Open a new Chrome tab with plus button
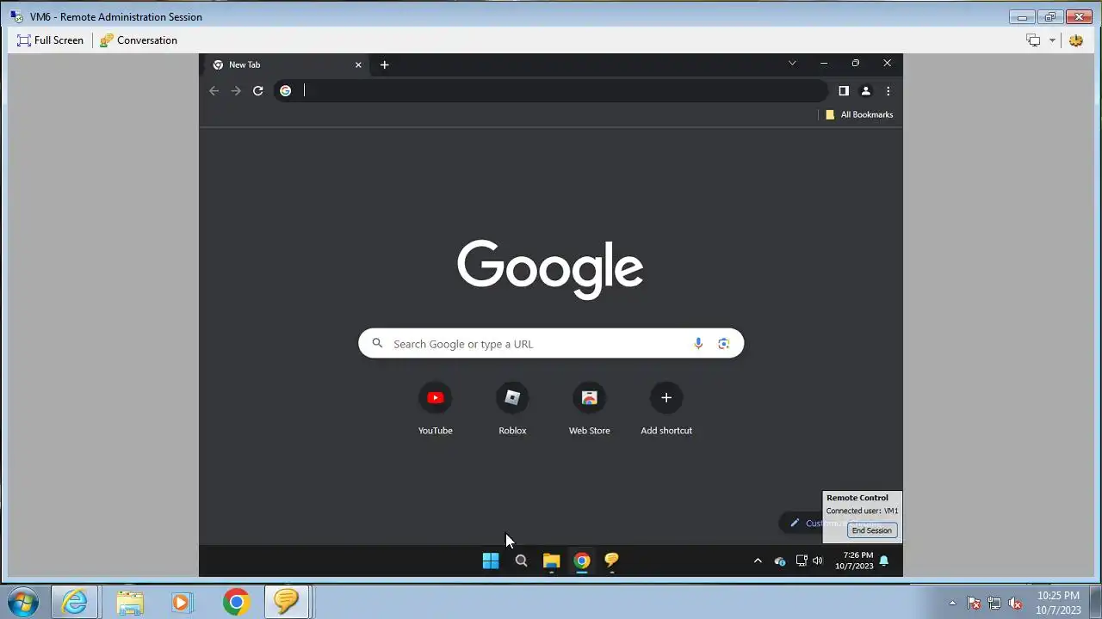The width and height of the screenshot is (1102, 619). coord(385,64)
